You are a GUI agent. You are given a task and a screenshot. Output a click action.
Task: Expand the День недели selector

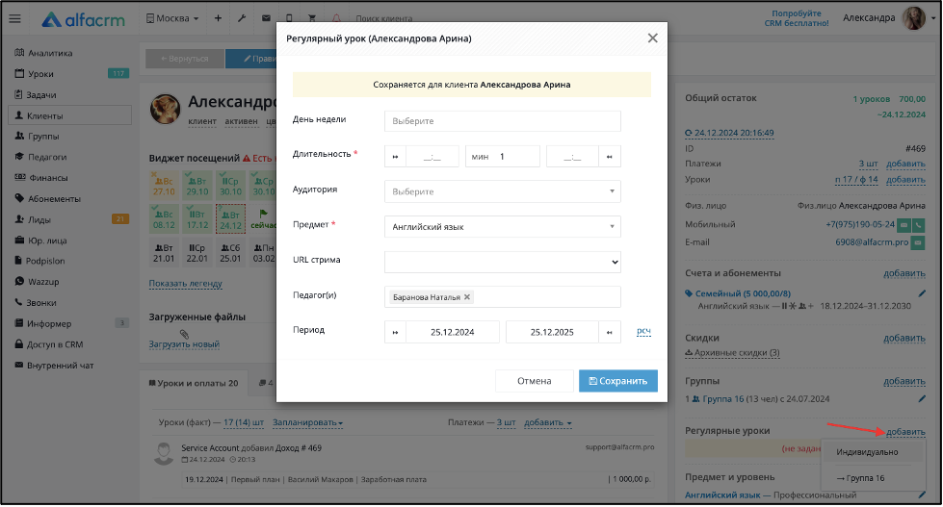[x=502, y=121]
